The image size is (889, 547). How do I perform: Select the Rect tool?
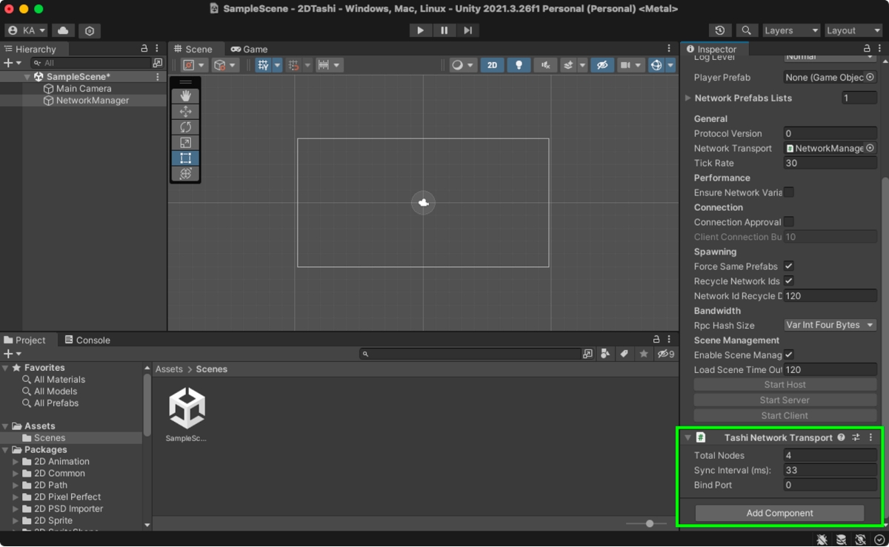[x=185, y=158]
